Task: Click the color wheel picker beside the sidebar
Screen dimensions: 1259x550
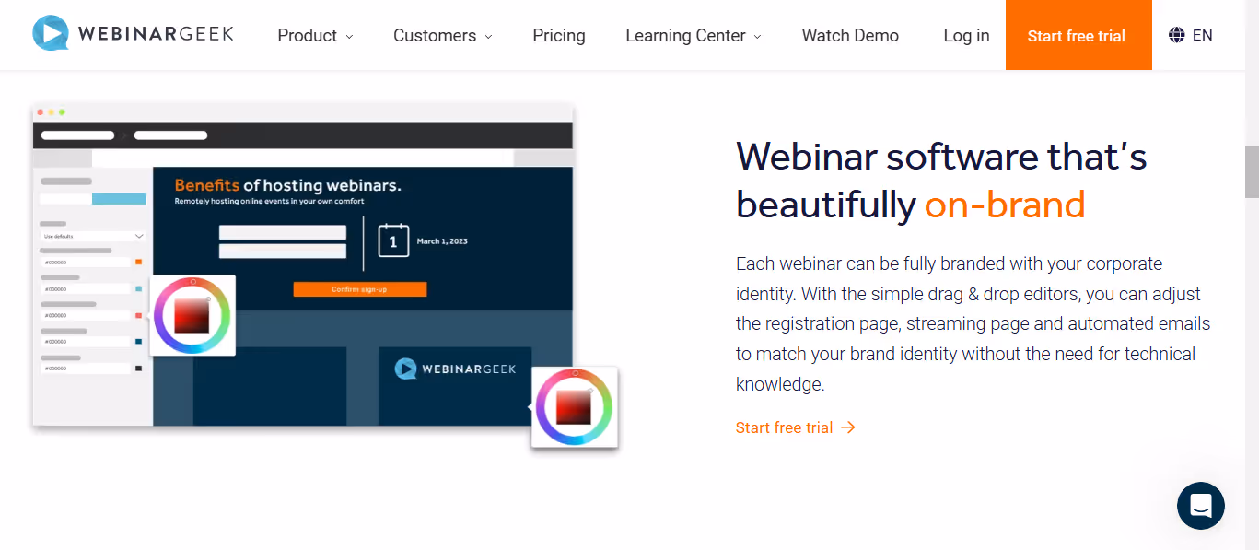Action: (x=192, y=316)
